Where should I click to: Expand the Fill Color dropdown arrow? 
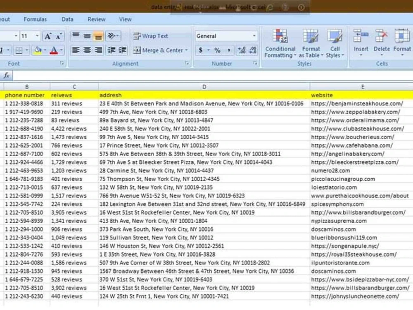(x=45, y=50)
